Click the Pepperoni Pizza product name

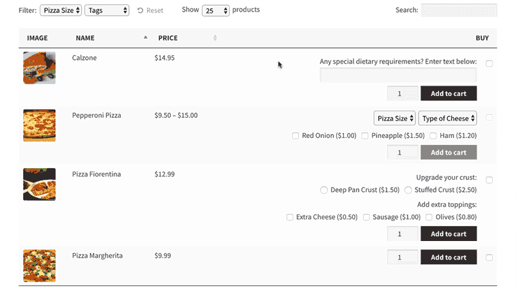(x=96, y=115)
